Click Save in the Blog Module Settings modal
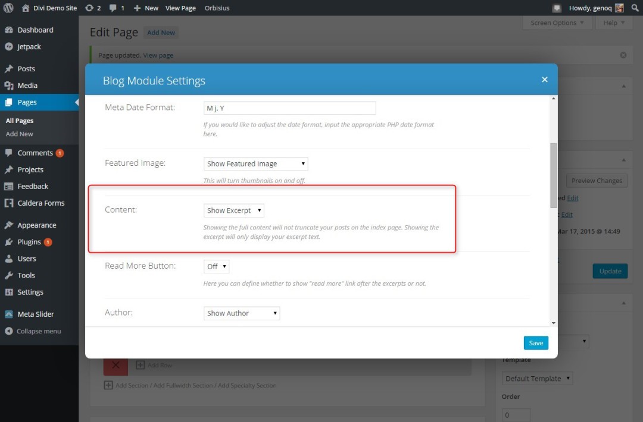Viewport: 643px width, 422px height. pyautogui.click(x=535, y=342)
